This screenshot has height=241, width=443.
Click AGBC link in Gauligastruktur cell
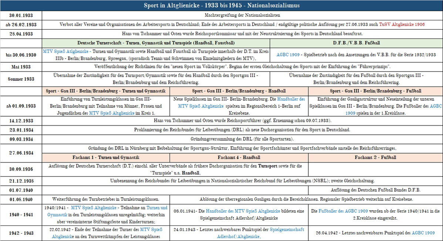coord(435,106)
